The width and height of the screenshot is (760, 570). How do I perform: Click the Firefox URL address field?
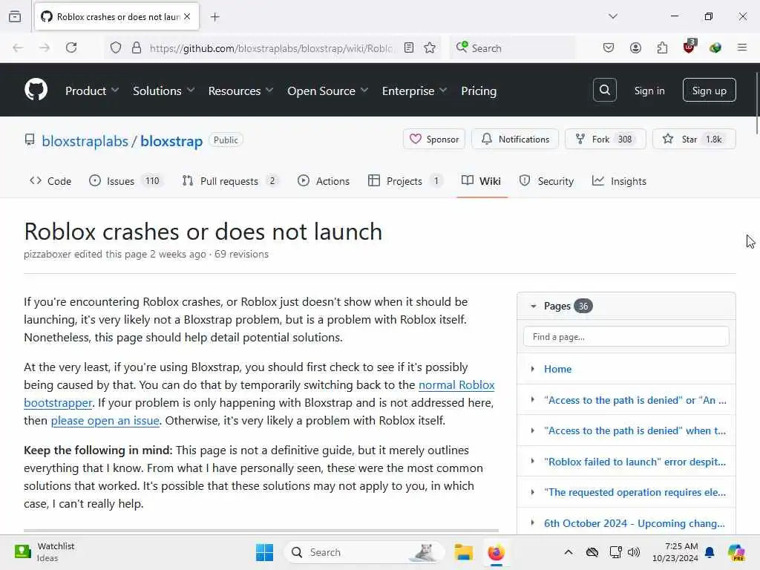point(272,48)
